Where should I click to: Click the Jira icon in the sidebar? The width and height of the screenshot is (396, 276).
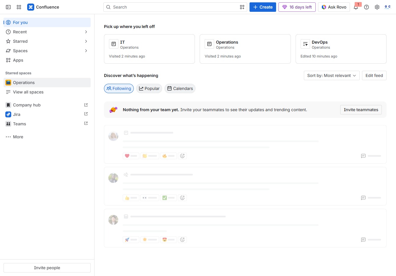(8, 114)
